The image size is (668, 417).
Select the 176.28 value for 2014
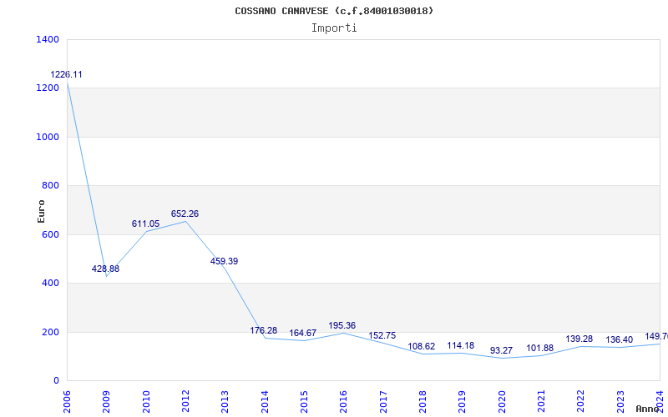263,330
